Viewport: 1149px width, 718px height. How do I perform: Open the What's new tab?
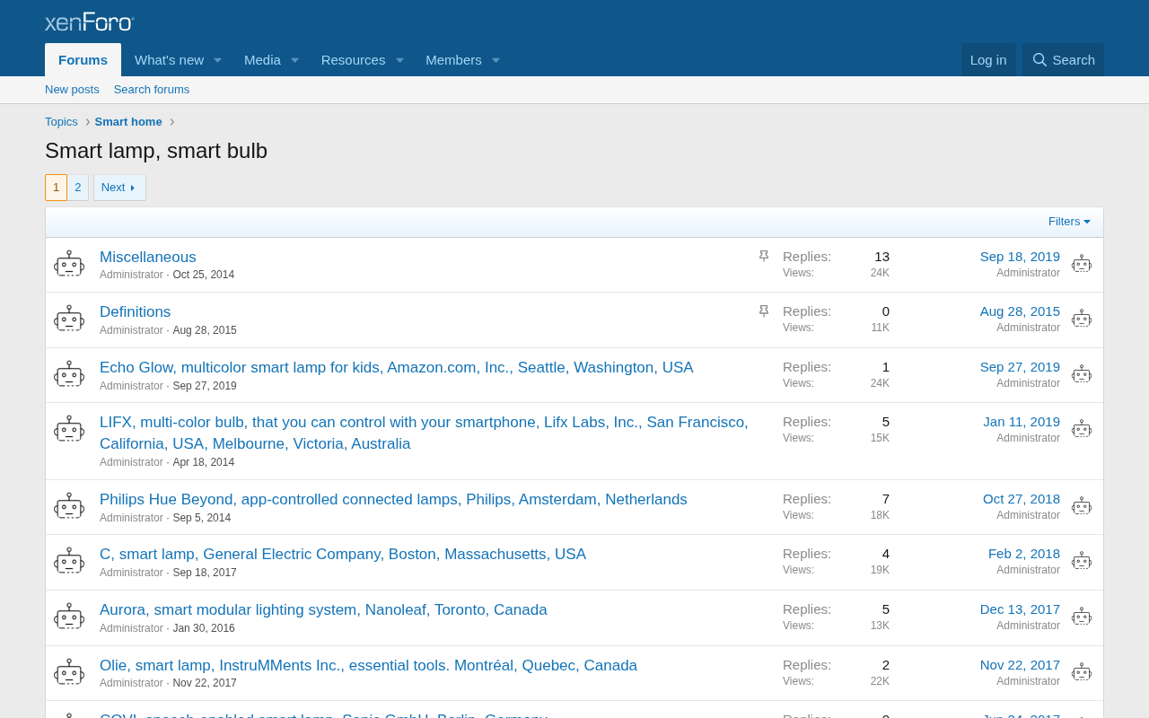click(169, 60)
